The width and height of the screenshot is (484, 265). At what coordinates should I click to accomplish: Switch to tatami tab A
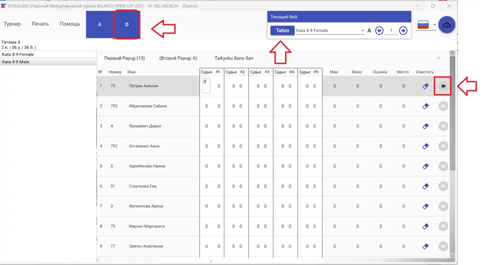tap(100, 24)
